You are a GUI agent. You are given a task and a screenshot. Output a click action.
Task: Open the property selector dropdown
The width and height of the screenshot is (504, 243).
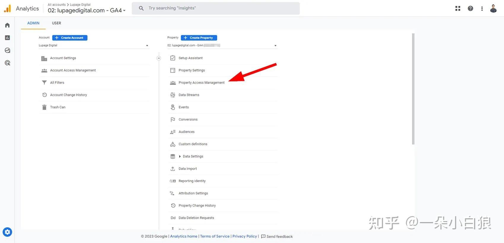[222, 46]
